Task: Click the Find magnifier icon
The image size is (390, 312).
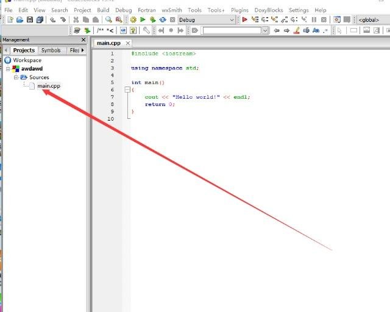Action: (108, 20)
